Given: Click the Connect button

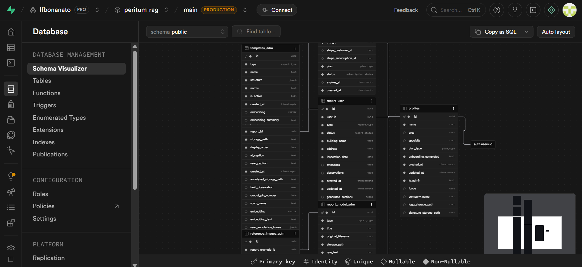Looking at the screenshot, I should coord(277,10).
